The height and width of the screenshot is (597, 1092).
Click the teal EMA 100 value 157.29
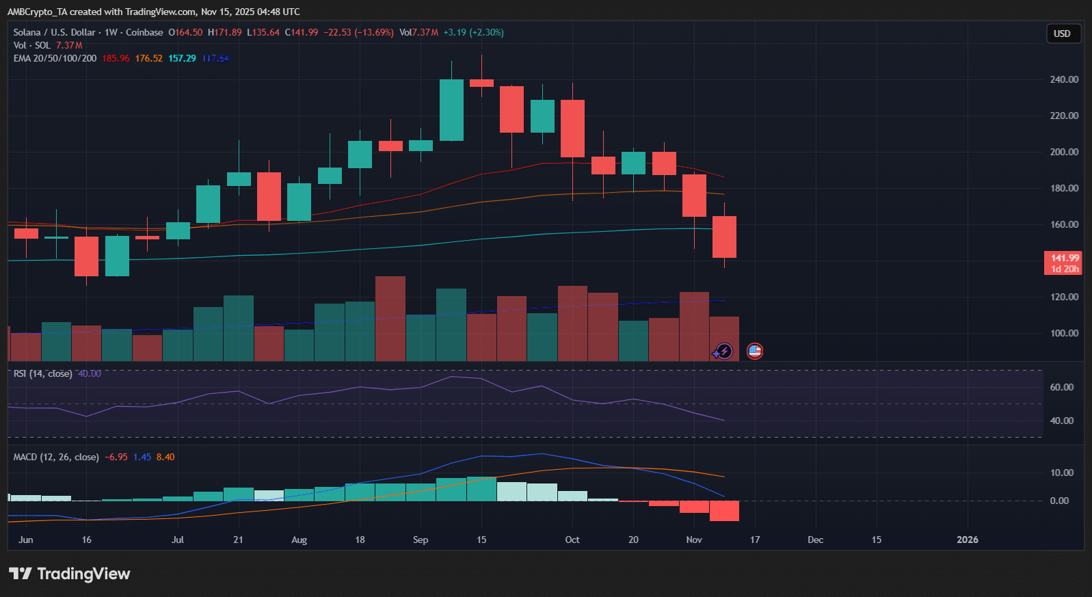[182, 58]
